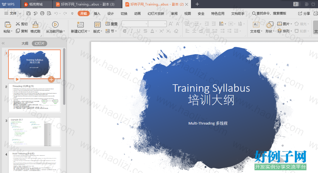Click New Slide (新建幻灯片) icon
The height and width of the screenshot is (173, 318).
pyautogui.click(x=80, y=25)
